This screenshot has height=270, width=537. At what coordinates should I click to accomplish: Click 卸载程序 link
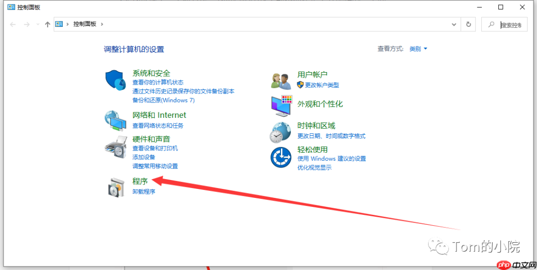[144, 191]
